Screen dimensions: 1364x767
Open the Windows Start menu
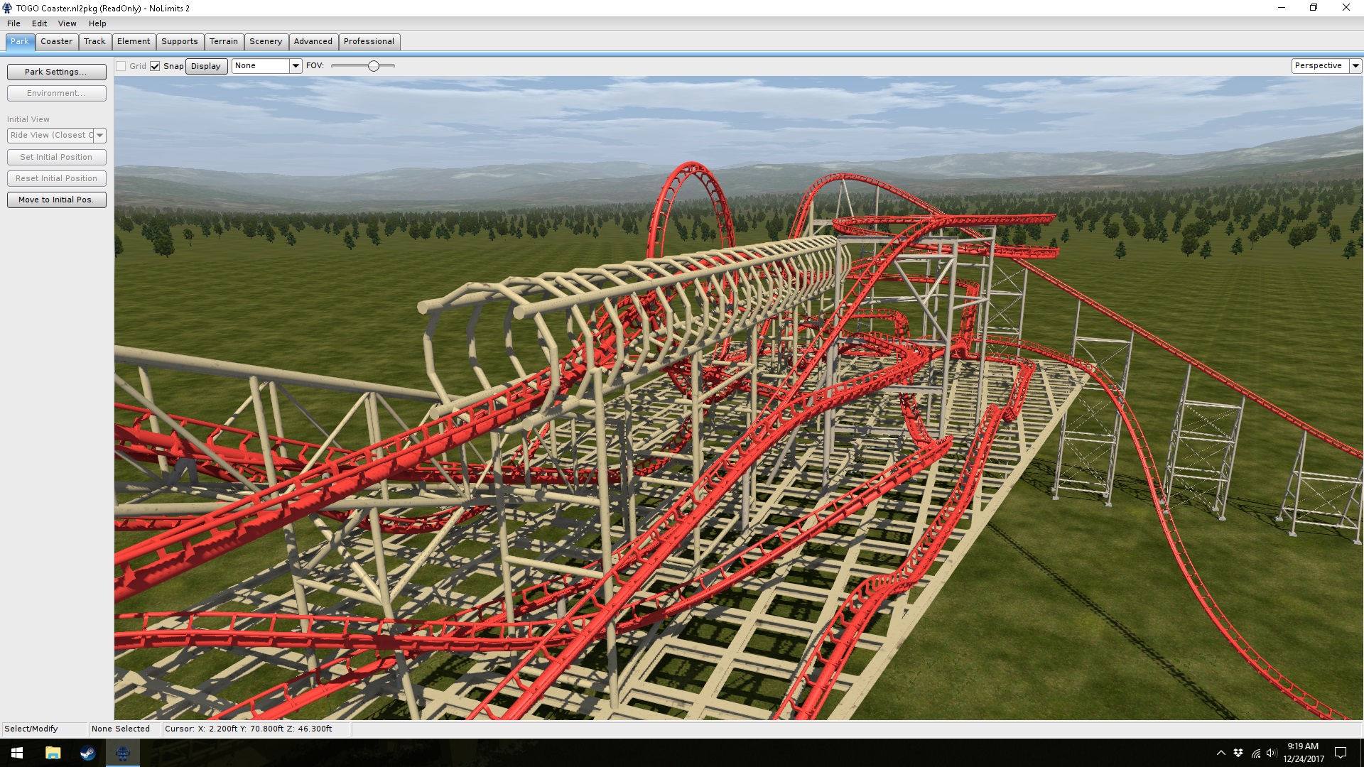(x=17, y=753)
